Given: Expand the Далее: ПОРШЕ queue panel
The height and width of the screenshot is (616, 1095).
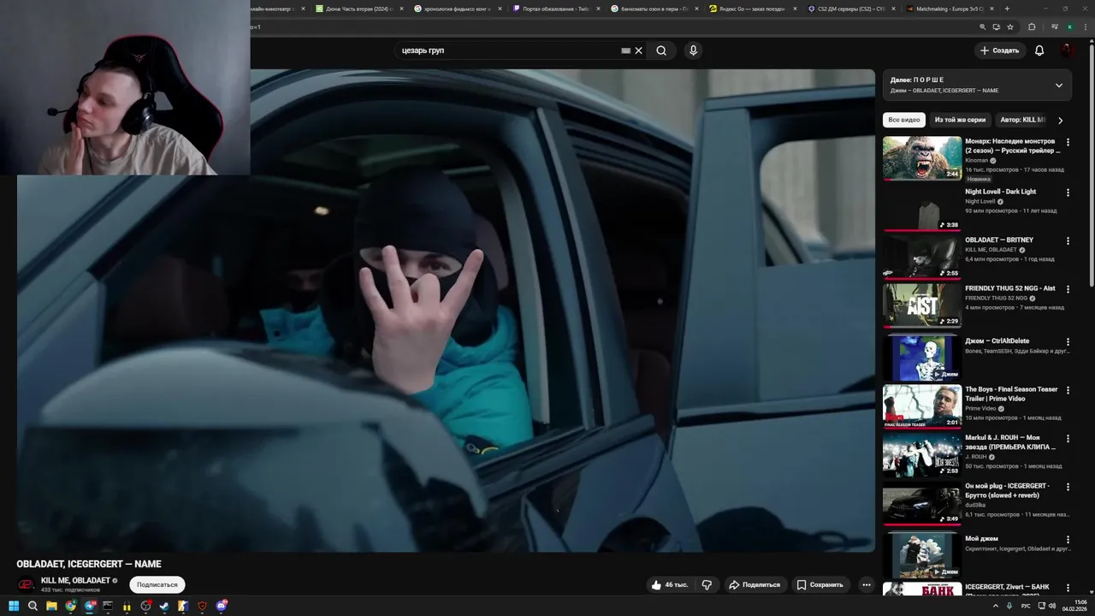Looking at the screenshot, I should (x=1059, y=86).
